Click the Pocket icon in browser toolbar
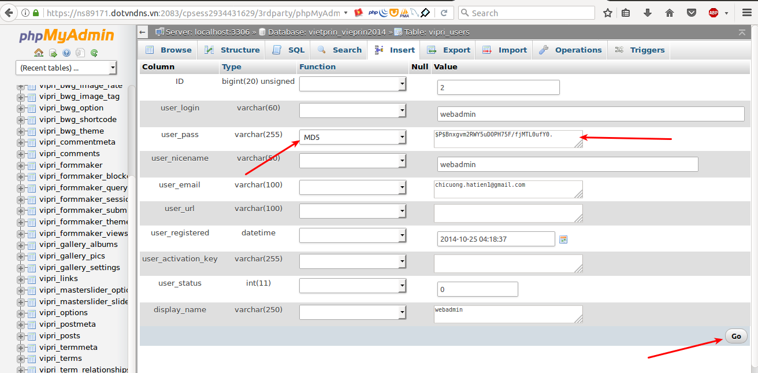The width and height of the screenshot is (758, 373). coord(691,13)
